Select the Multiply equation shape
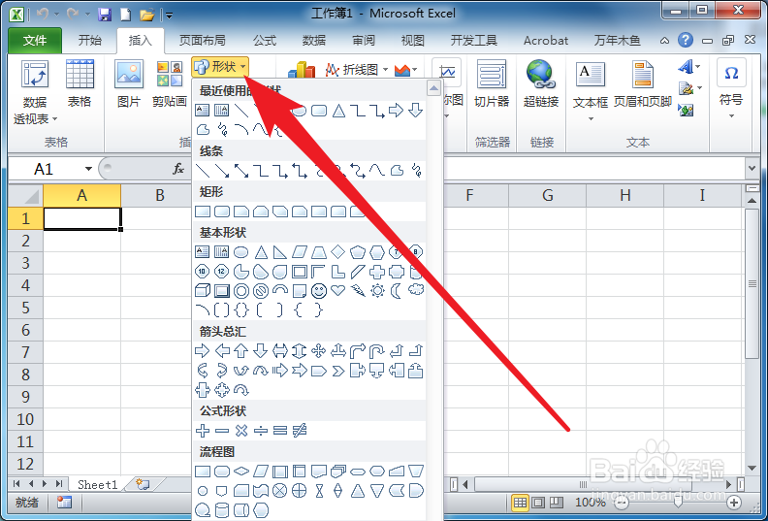768x521 pixels. point(241,431)
